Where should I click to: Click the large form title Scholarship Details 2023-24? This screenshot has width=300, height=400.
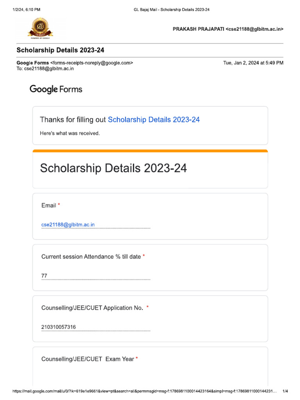coord(113,168)
